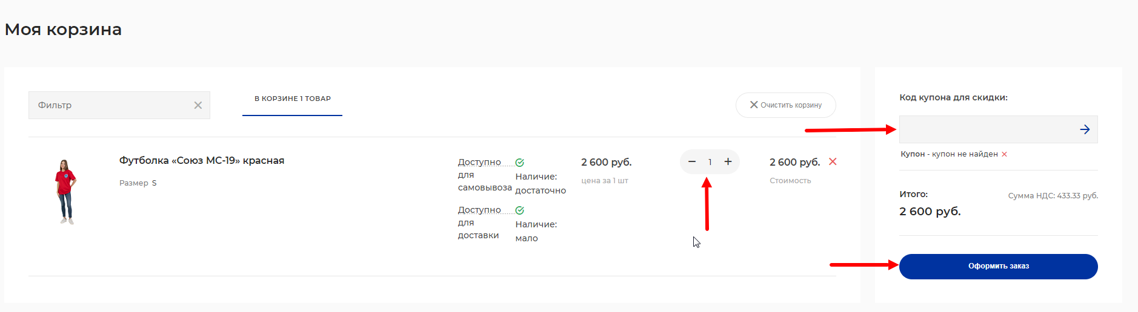Click the Размер S text
This screenshot has height=312, width=1138.
click(x=138, y=183)
